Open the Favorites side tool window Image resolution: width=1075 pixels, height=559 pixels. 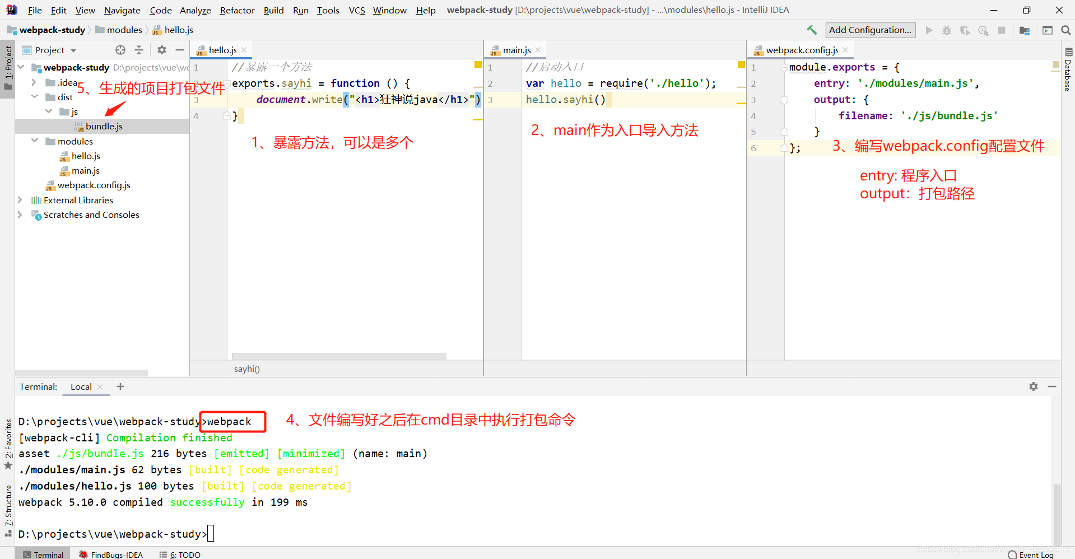8,444
